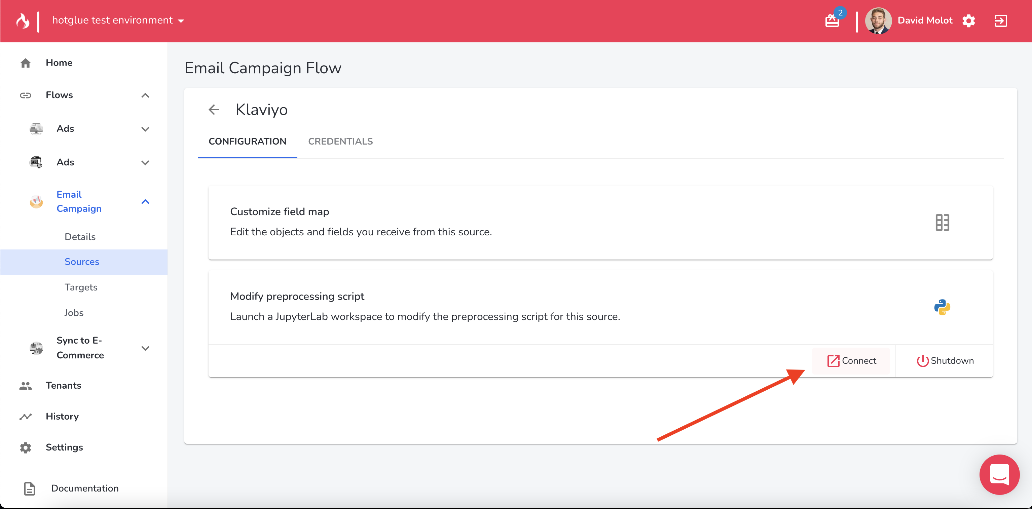
Task: Click the gear icon beside David Molot
Action: pyautogui.click(x=968, y=21)
